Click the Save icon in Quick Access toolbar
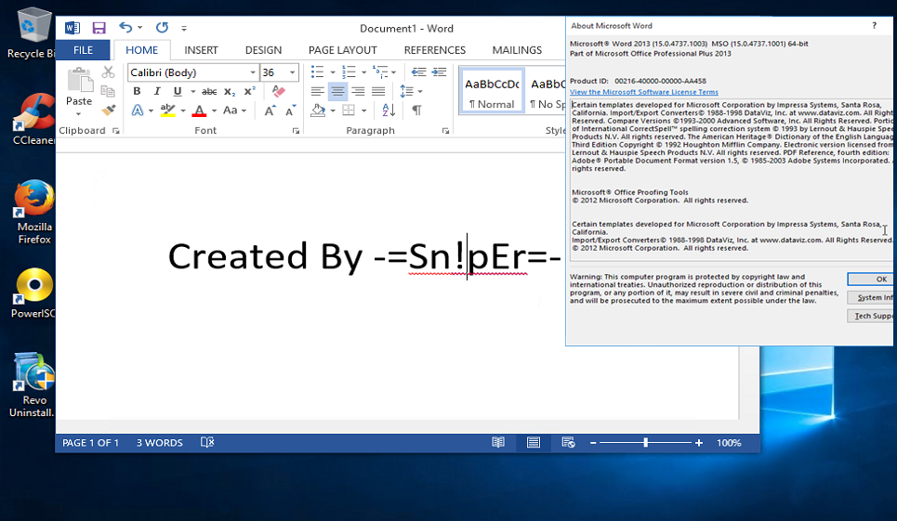897x521 pixels. coord(99,28)
